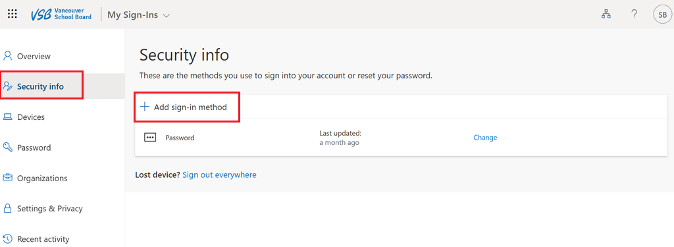
Task: Click the Organizations briefcase icon
Action: (x=7, y=178)
